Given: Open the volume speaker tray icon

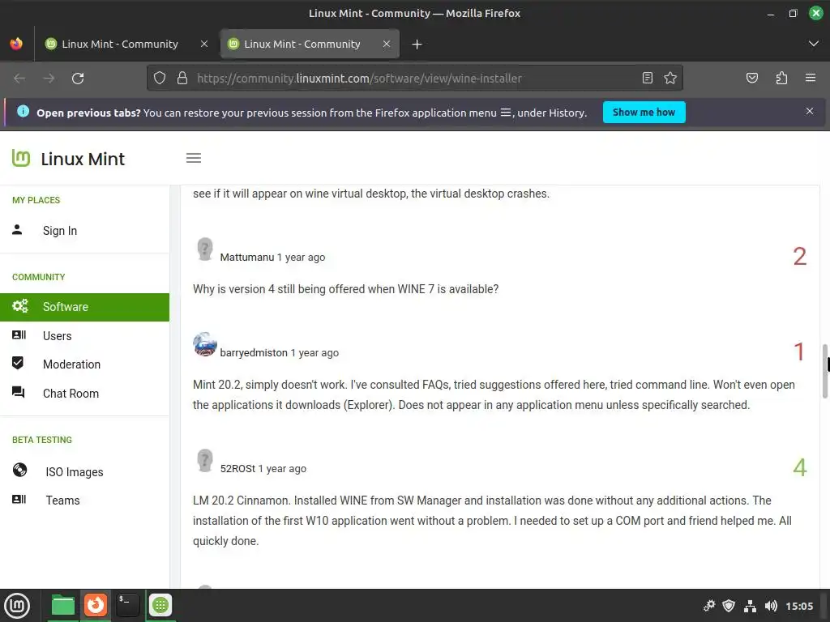Looking at the screenshot, I should click(772, 606).
